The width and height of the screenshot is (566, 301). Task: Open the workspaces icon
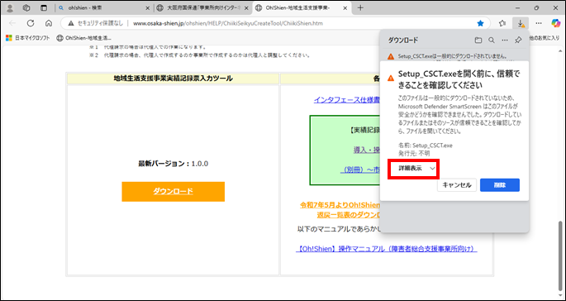[26, 8]
